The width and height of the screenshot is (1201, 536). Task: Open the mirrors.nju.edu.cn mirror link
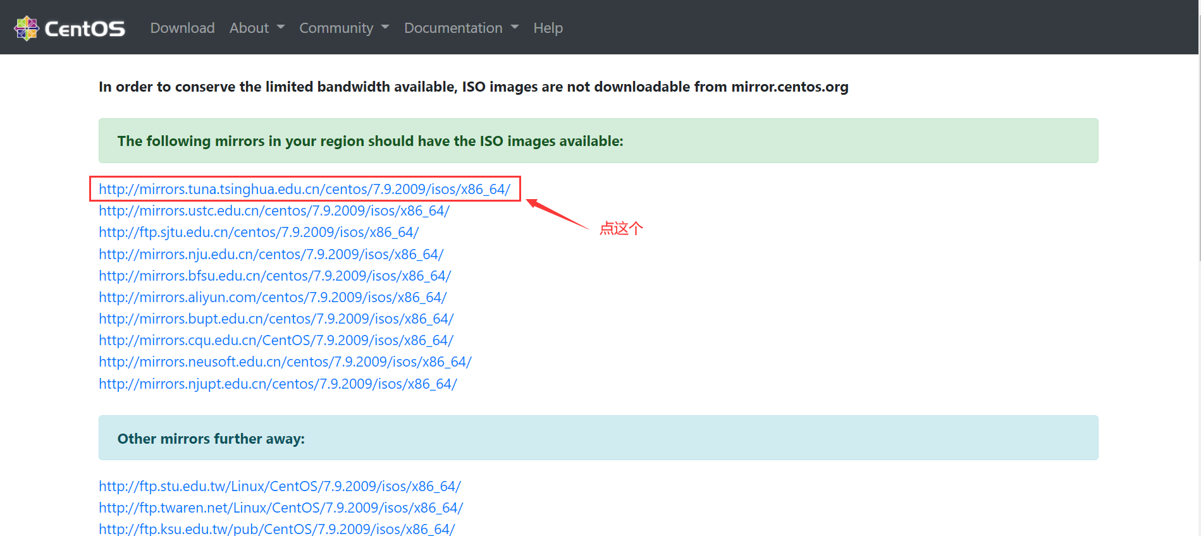coord(271,254)
